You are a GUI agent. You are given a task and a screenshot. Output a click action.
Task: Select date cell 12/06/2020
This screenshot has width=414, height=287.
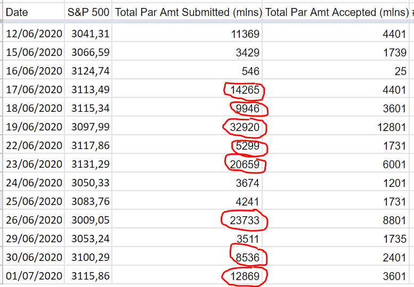(34, 34)
